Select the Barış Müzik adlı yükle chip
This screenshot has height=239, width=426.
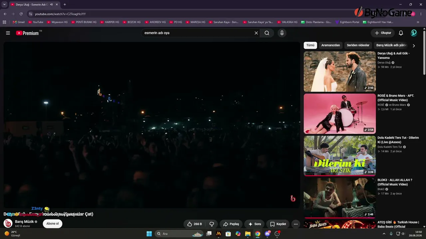click(x=392, y=45)
